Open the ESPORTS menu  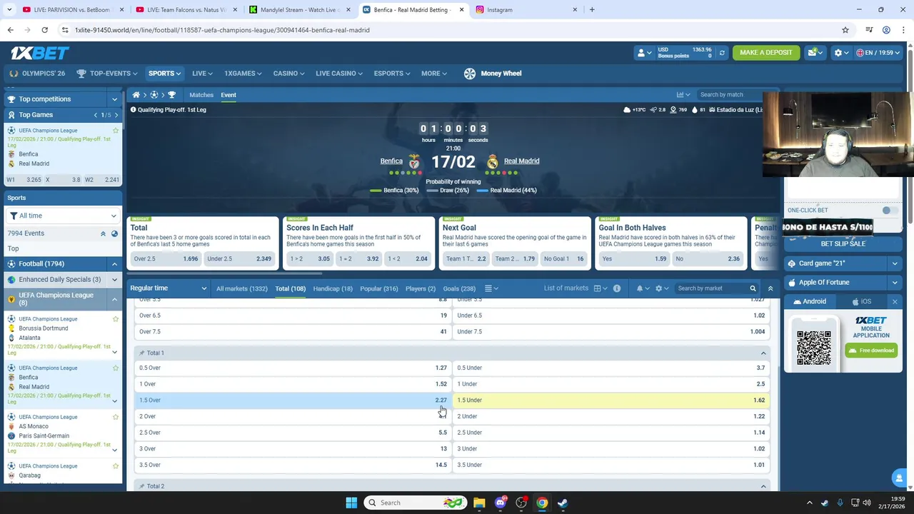tap(392, 74)
